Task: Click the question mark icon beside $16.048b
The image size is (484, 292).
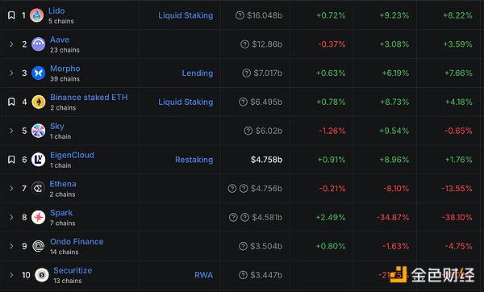Action: click(x=240, y=15)
